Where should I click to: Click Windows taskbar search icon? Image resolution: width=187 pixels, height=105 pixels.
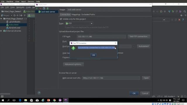(x=8, y=100)
